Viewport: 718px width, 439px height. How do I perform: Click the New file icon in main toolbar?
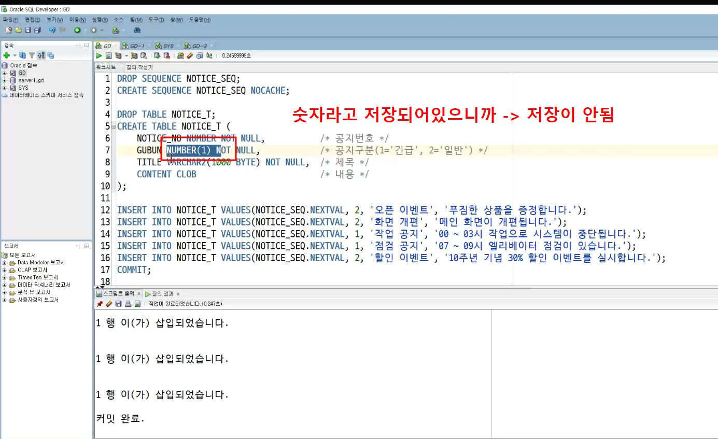9,30
